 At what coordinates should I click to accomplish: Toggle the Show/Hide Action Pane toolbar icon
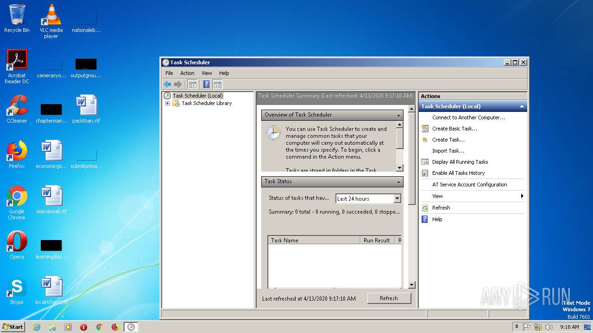click(218, 84)
